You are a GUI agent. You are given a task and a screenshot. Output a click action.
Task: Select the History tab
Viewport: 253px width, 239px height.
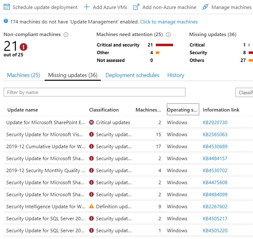176,75
